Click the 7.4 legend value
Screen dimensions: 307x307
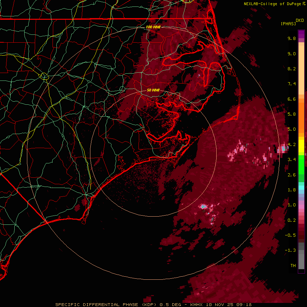[x=292, y=84]
